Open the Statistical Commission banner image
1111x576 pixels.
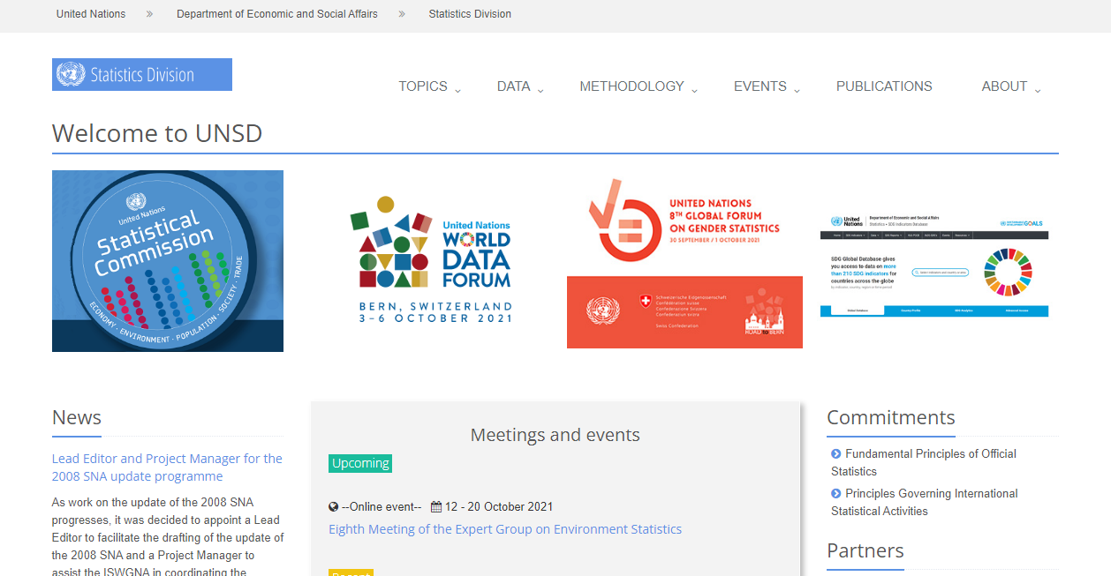click(168, 261)
